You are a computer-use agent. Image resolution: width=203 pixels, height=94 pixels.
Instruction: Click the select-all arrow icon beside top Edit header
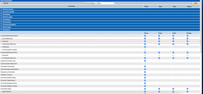point(173,6)
